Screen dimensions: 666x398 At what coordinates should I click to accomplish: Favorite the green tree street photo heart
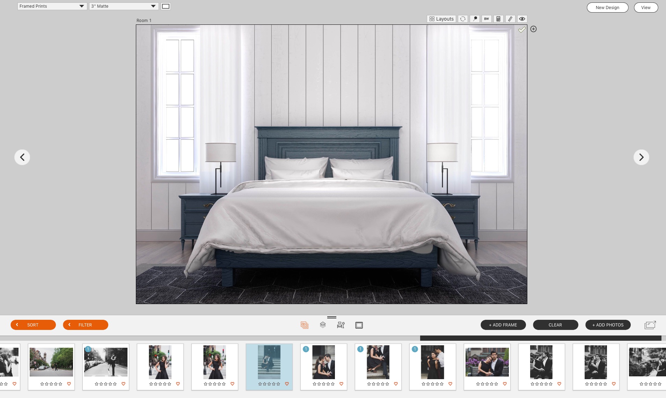click(x=69, y=384)
